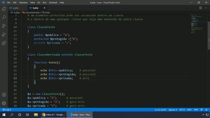This screenshot has width=210, height=118.
Task: Open the Run menu
Action: pos(45,3)
